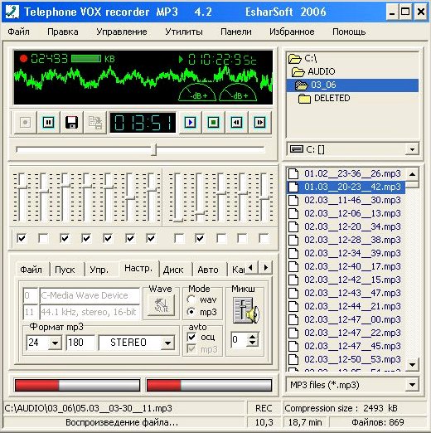431x433 pixels.
Task: Open the Панели menu
Action: point(236,32)
